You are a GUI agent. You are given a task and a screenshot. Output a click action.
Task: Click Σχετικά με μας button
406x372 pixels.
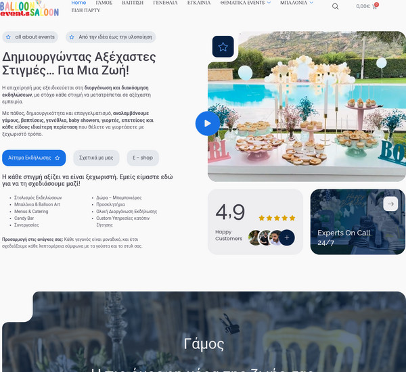96,158
